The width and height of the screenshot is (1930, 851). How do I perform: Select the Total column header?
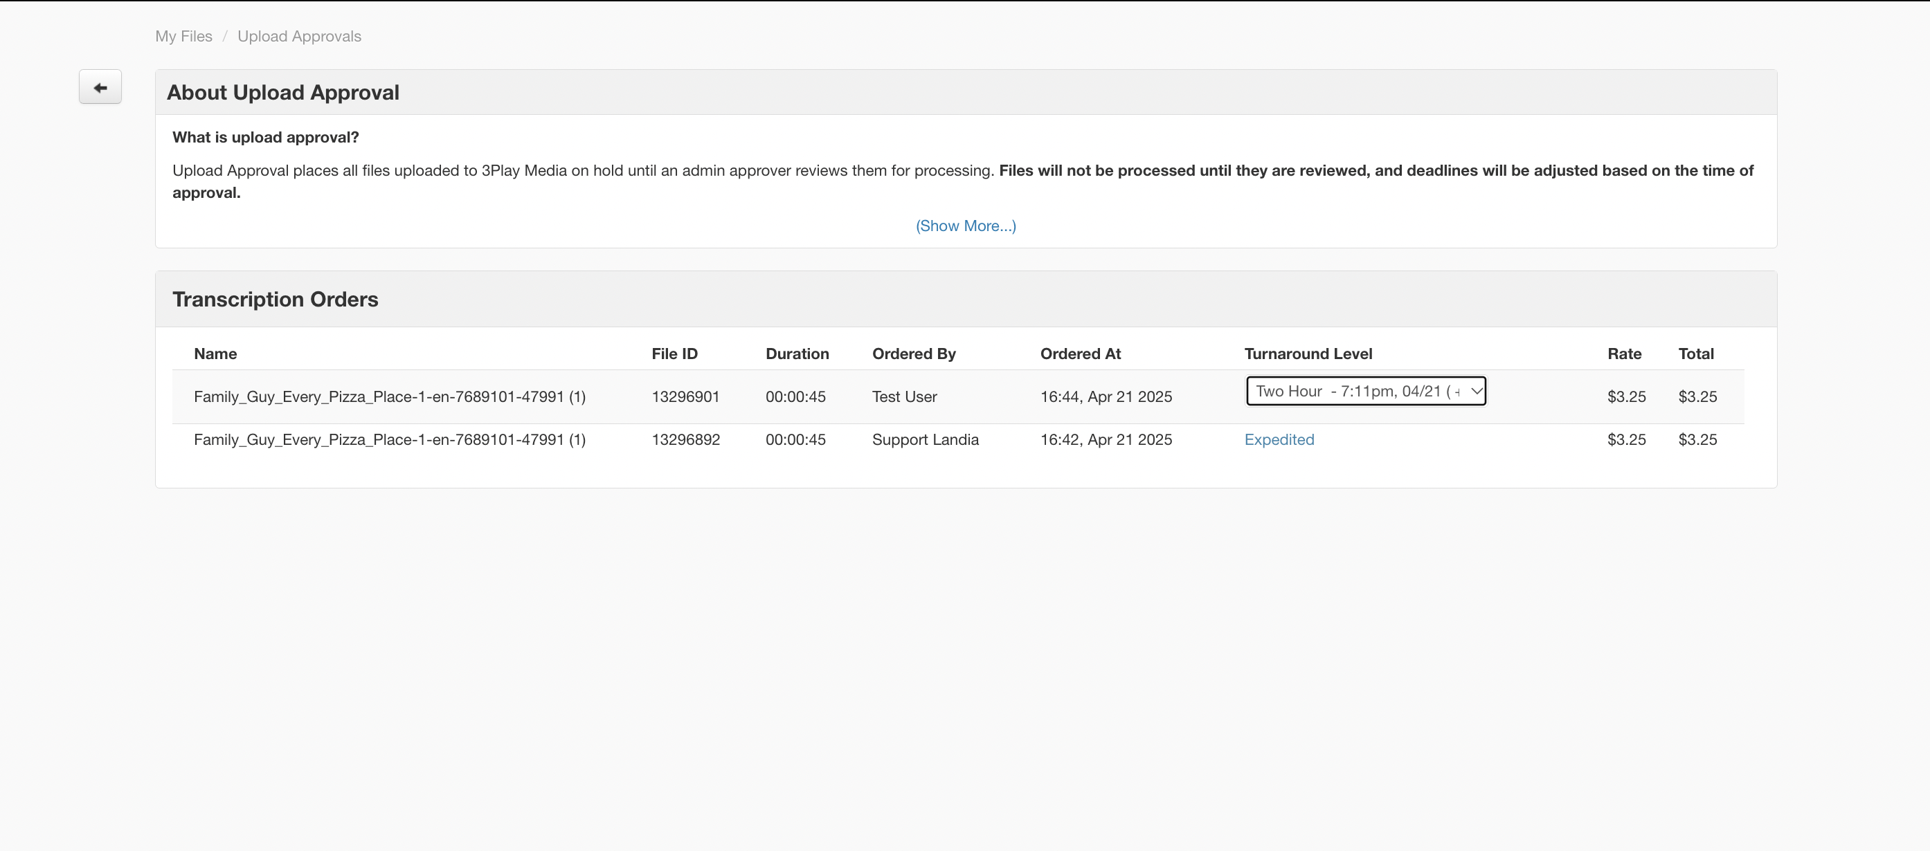(x=1696, y=354)
